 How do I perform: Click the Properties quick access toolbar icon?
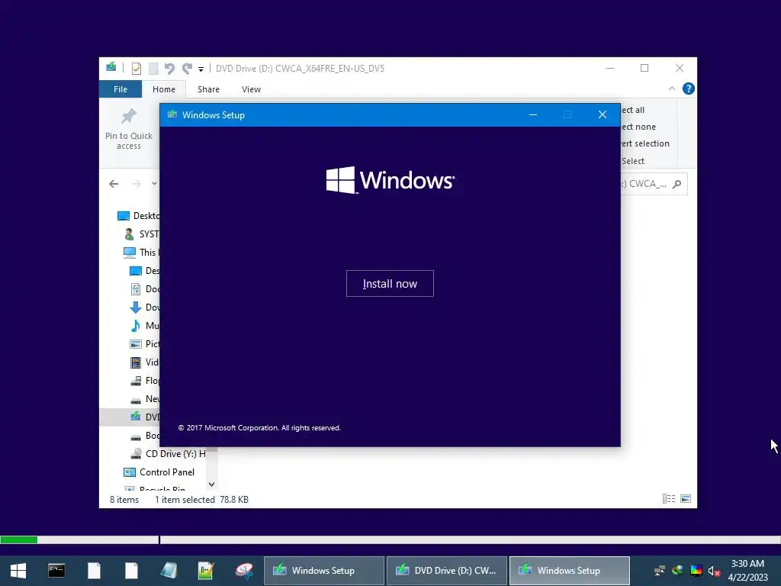[136, 68]
